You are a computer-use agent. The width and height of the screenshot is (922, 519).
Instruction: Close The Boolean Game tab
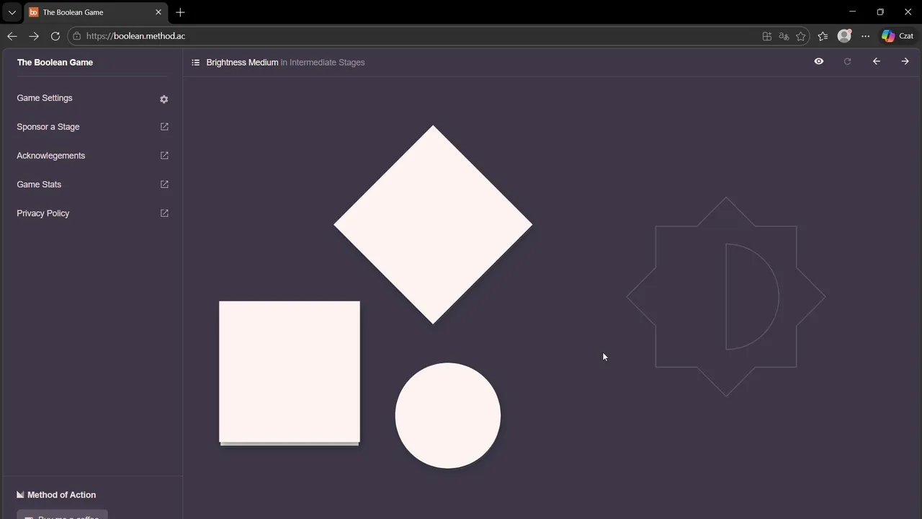coord(158,12)
